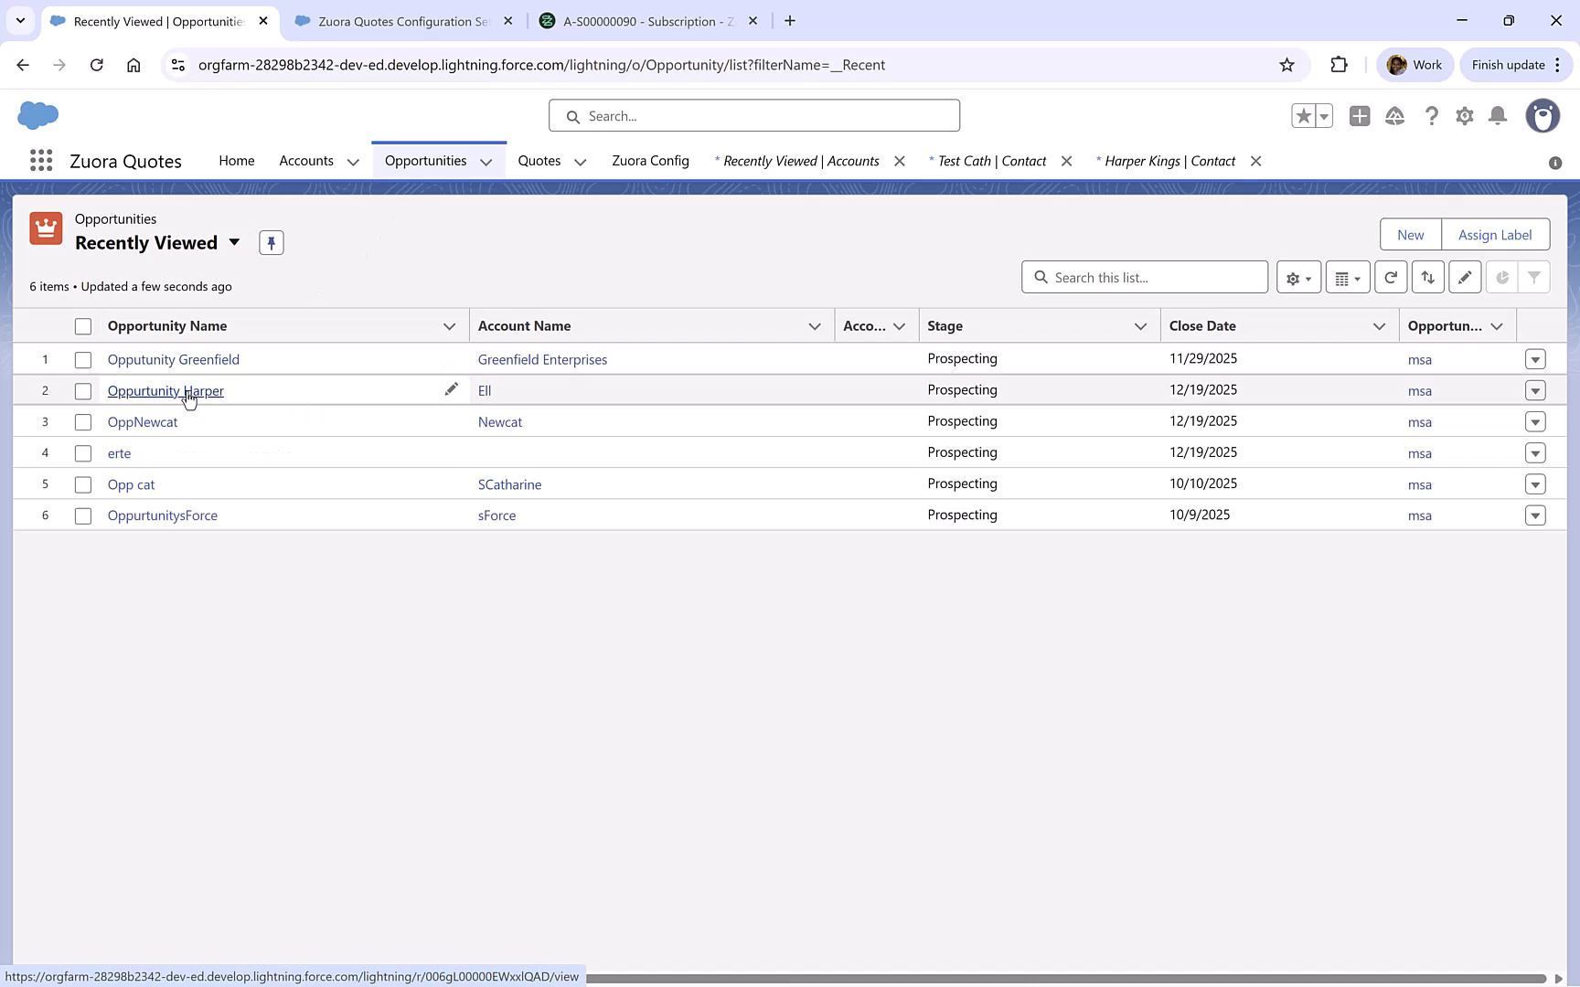
Task: Mark this list as favorite with the star
Action: click(1304, 116)
